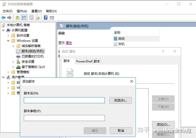Expand the 安全设置 tree node
Viewport: 196px width, 138px height.
click(13, 62)
